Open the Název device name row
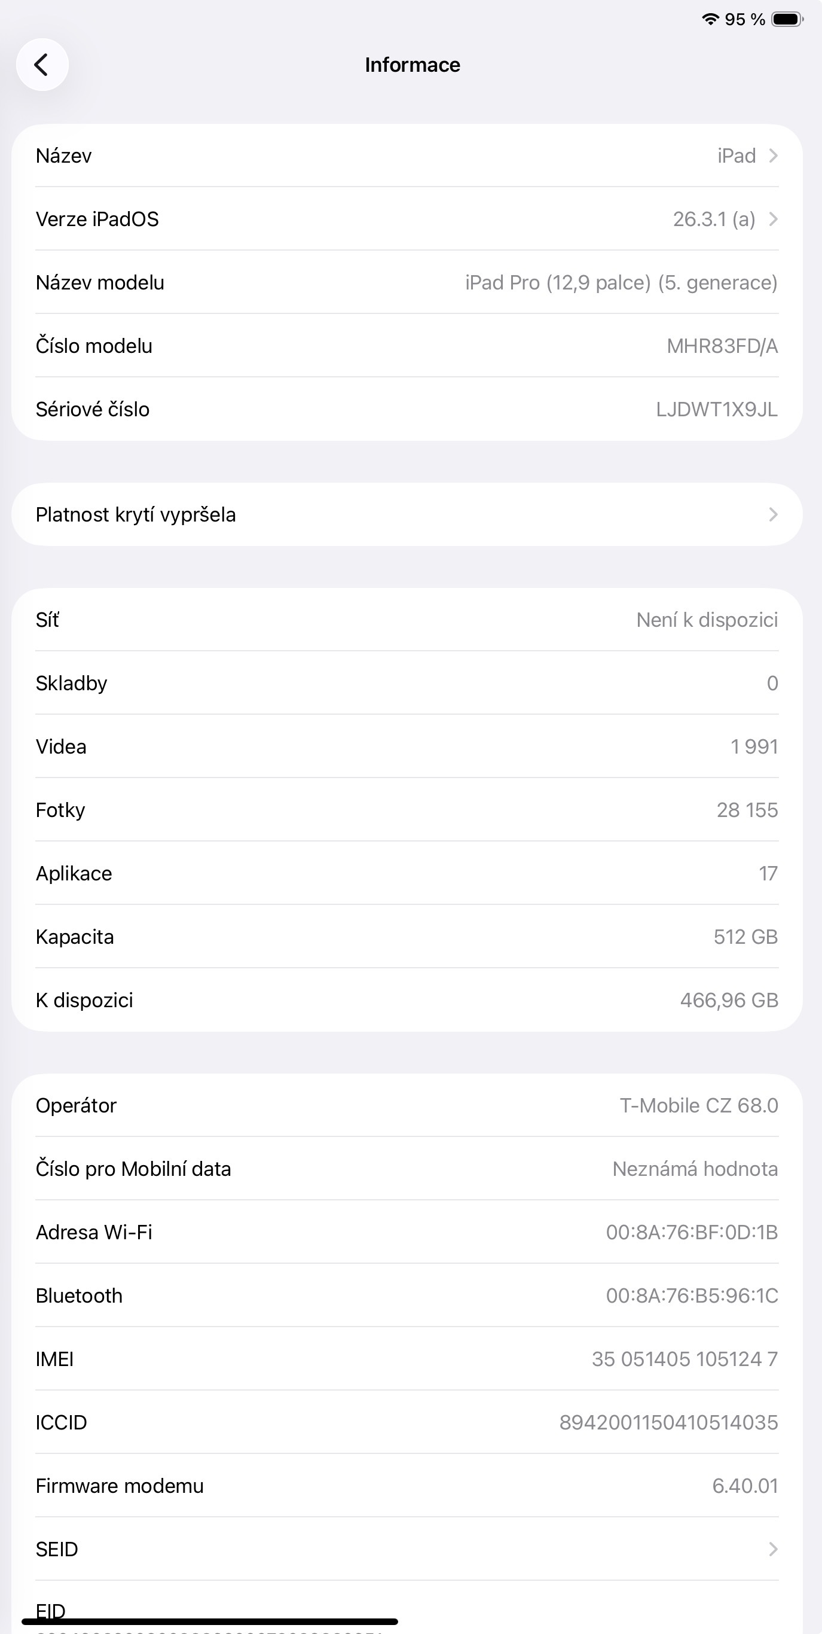 pos(407,156)
